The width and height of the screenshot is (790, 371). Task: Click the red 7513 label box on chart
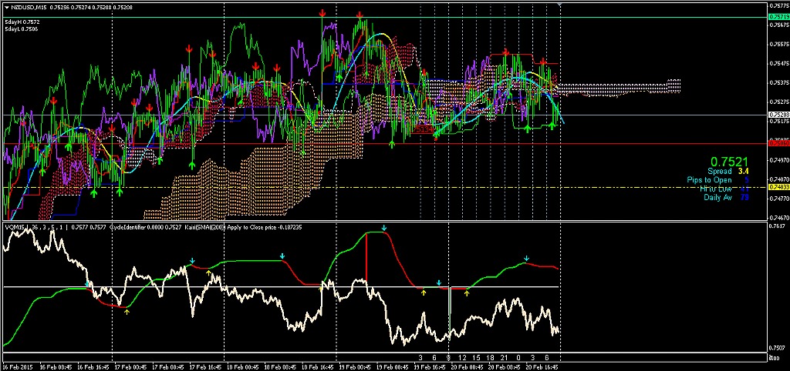[x=423, y=130]
